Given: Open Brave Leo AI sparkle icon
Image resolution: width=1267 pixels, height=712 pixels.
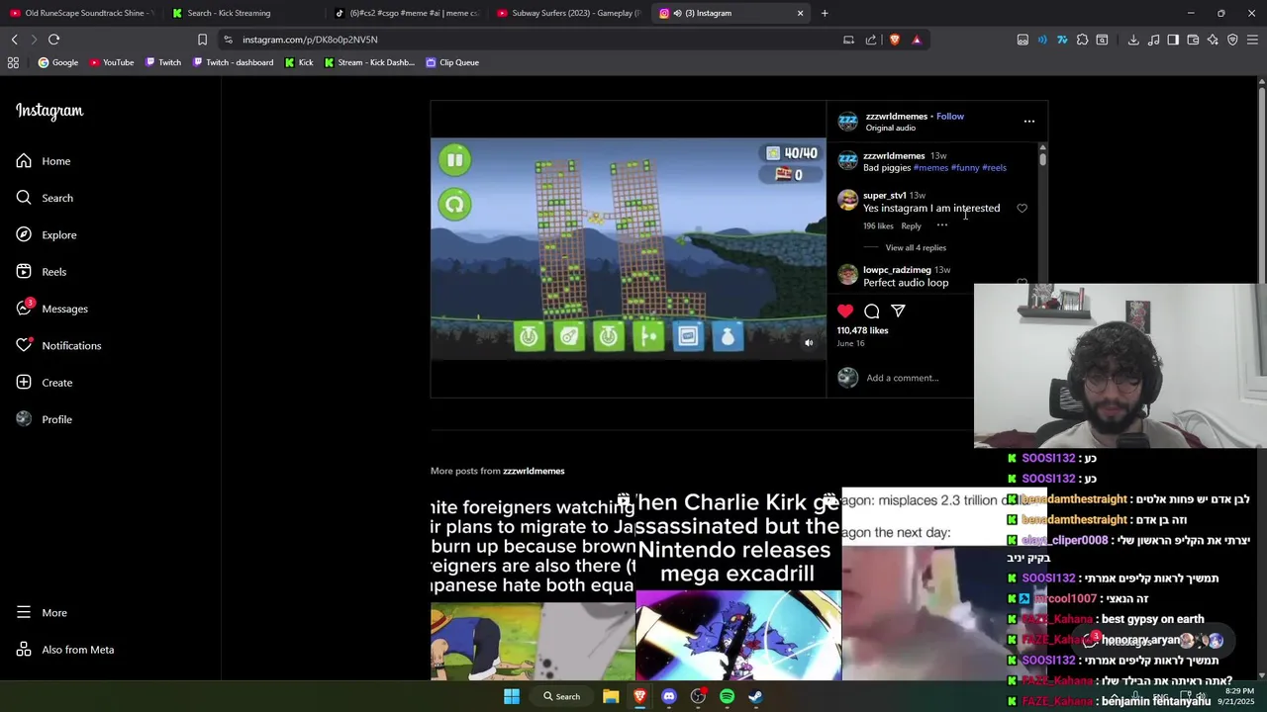Looking at the screenshot, I should (1213, 40).
